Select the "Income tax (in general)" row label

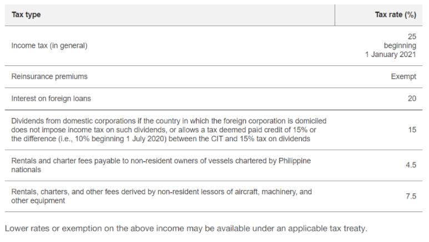pyautogui.click(x=49, y=46)
